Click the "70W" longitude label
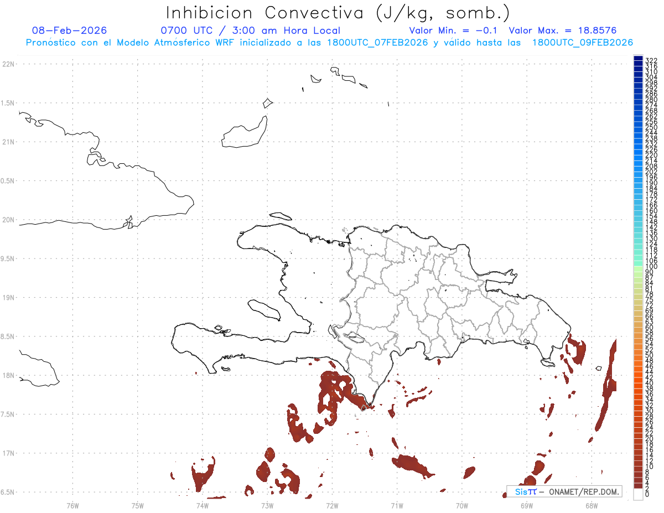664x513 pixels. (462, 505)
